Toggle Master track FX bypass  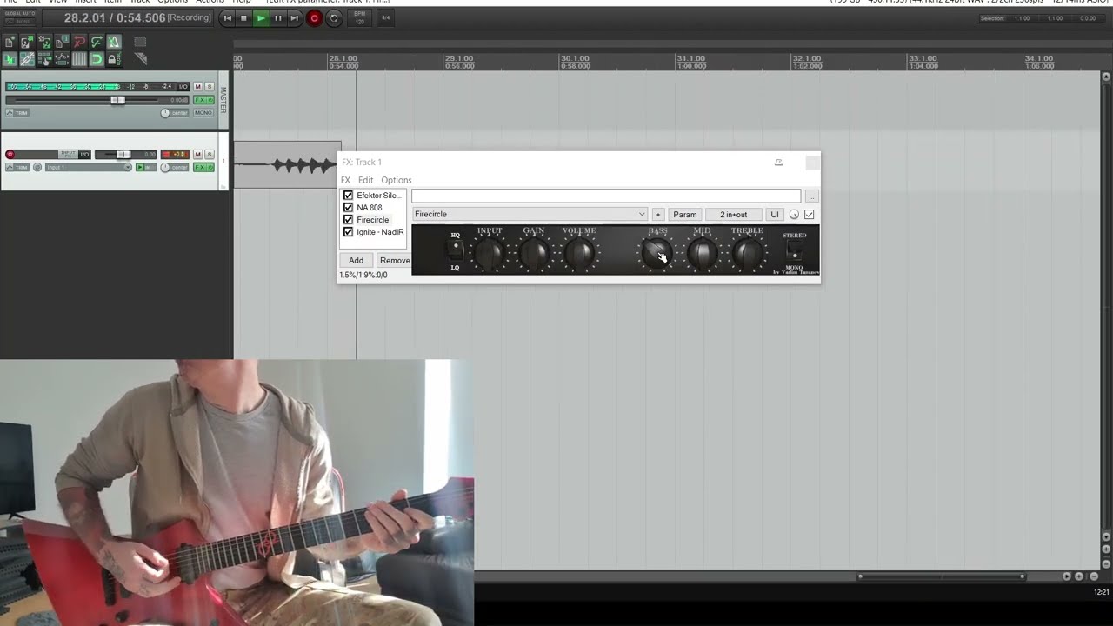pos(210,100)
